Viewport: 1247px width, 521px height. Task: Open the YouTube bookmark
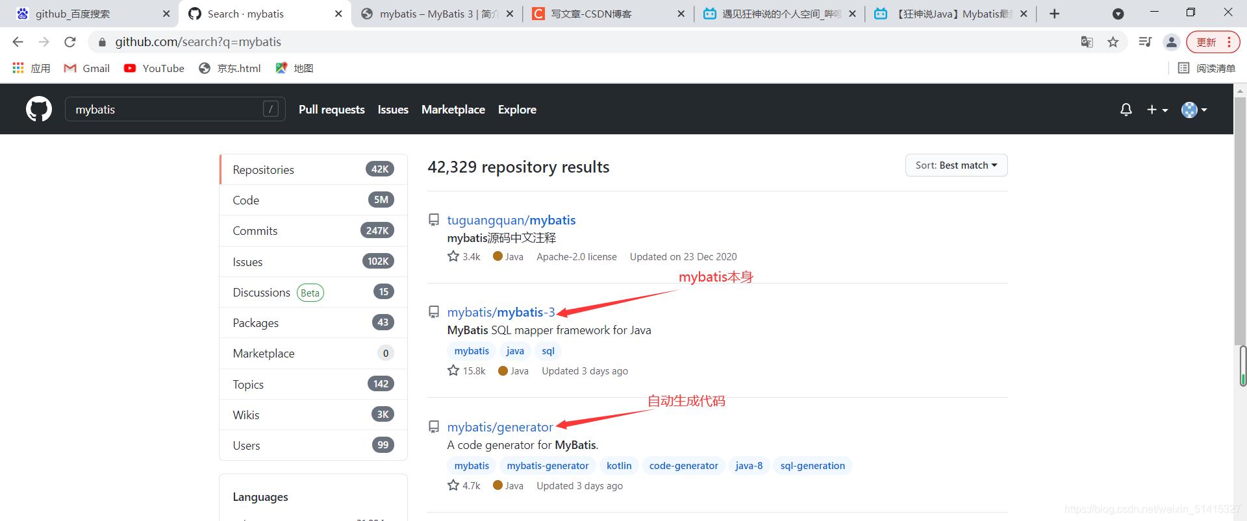point(154,68)
